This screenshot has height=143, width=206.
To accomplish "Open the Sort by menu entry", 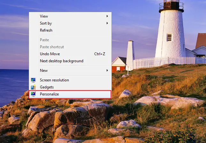I will pyautogui.click(x=70, y=23).
